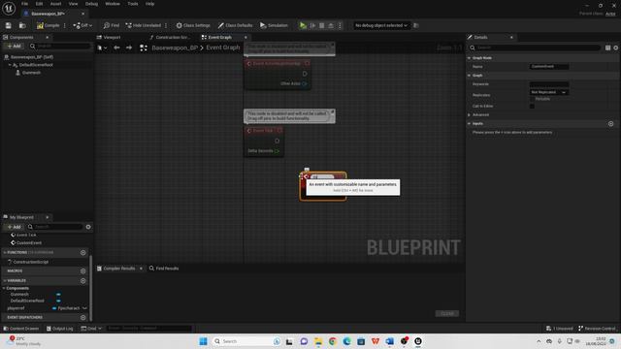This screenshot has height=349, width=621.
Task: Open Details panel settings gear
Action: pos(616,48)
